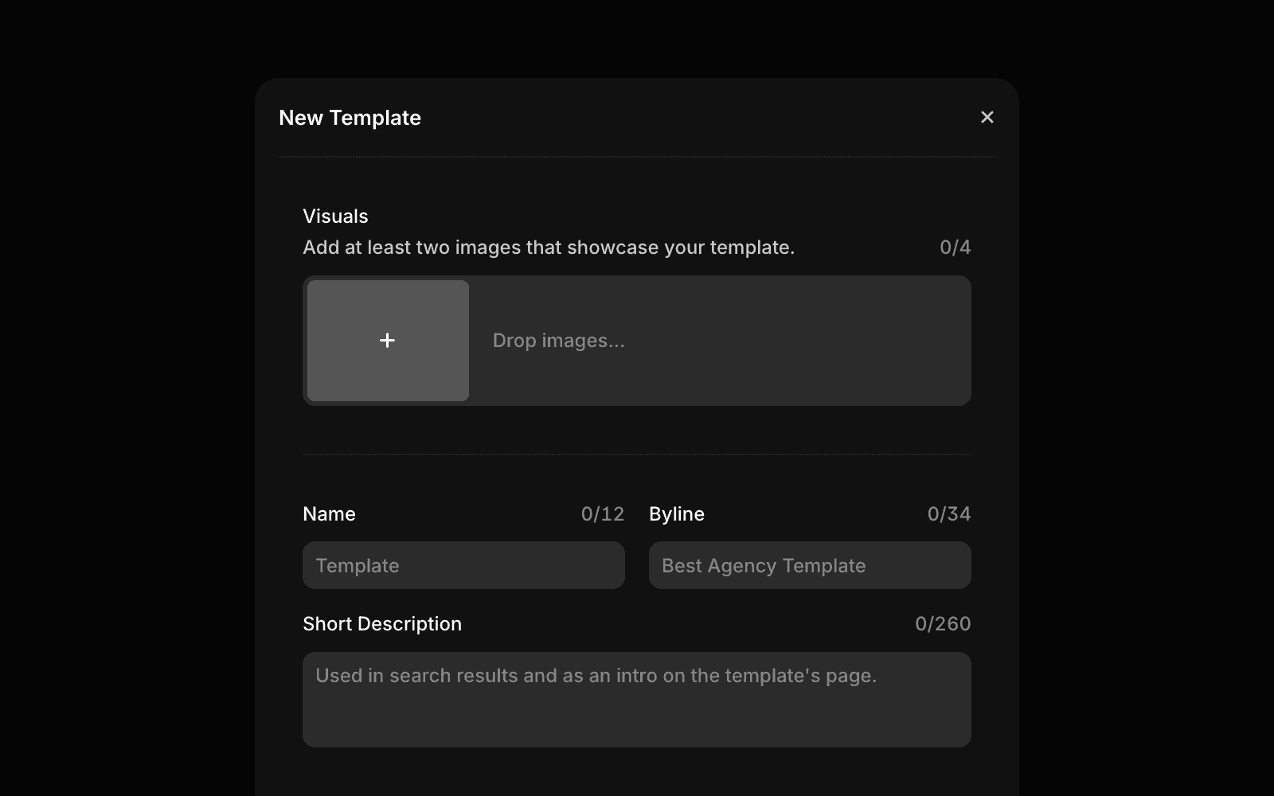Click the 0/12 character counter beside Name

tap(602, 513)
